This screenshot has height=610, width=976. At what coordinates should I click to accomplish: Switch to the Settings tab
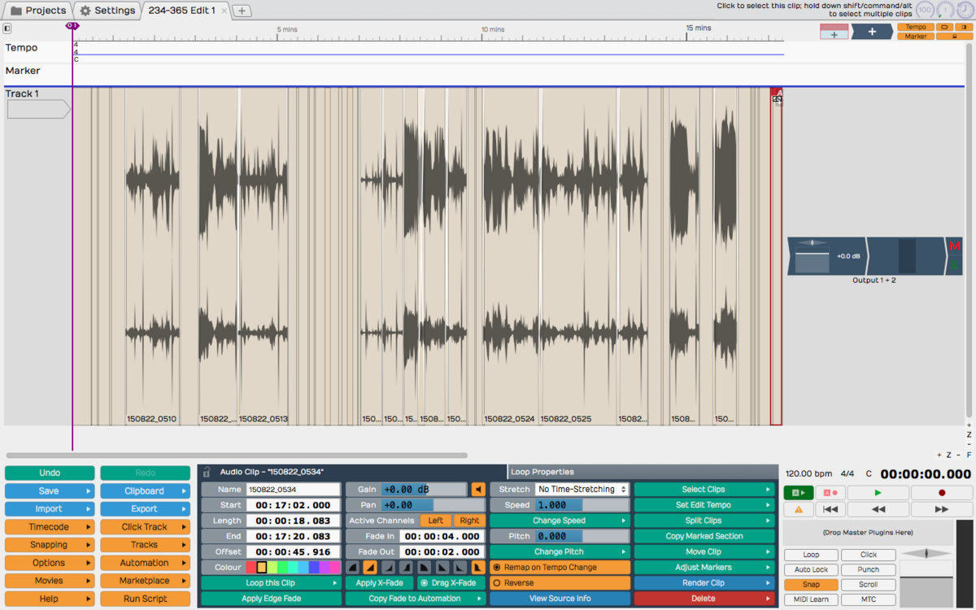(107, 11)
